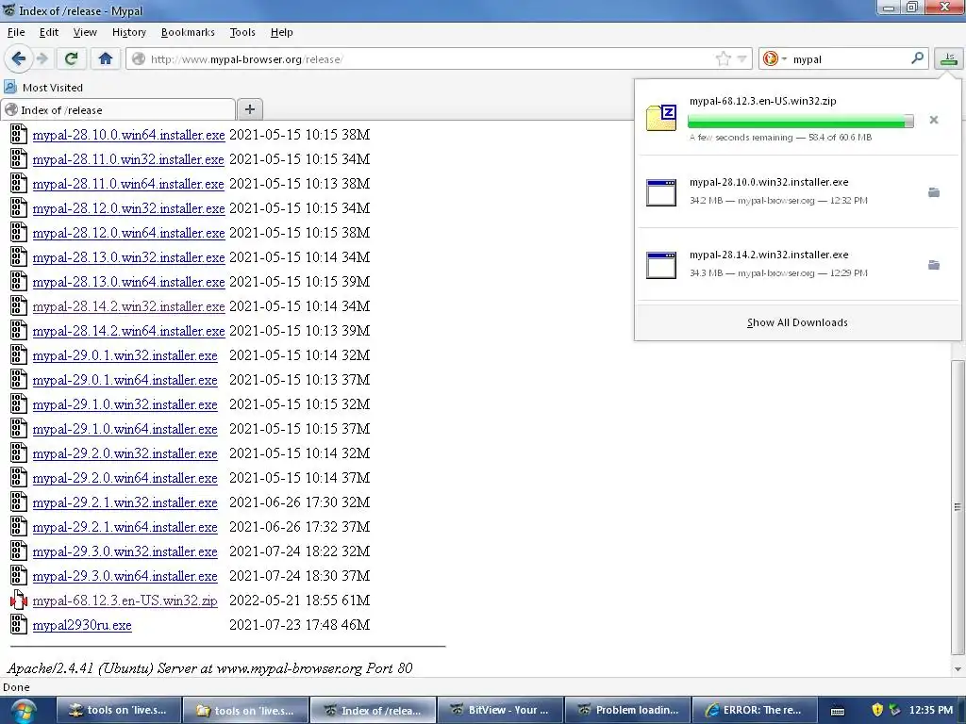
Task: Open the View menu
Action: click(x=85, y=32)
